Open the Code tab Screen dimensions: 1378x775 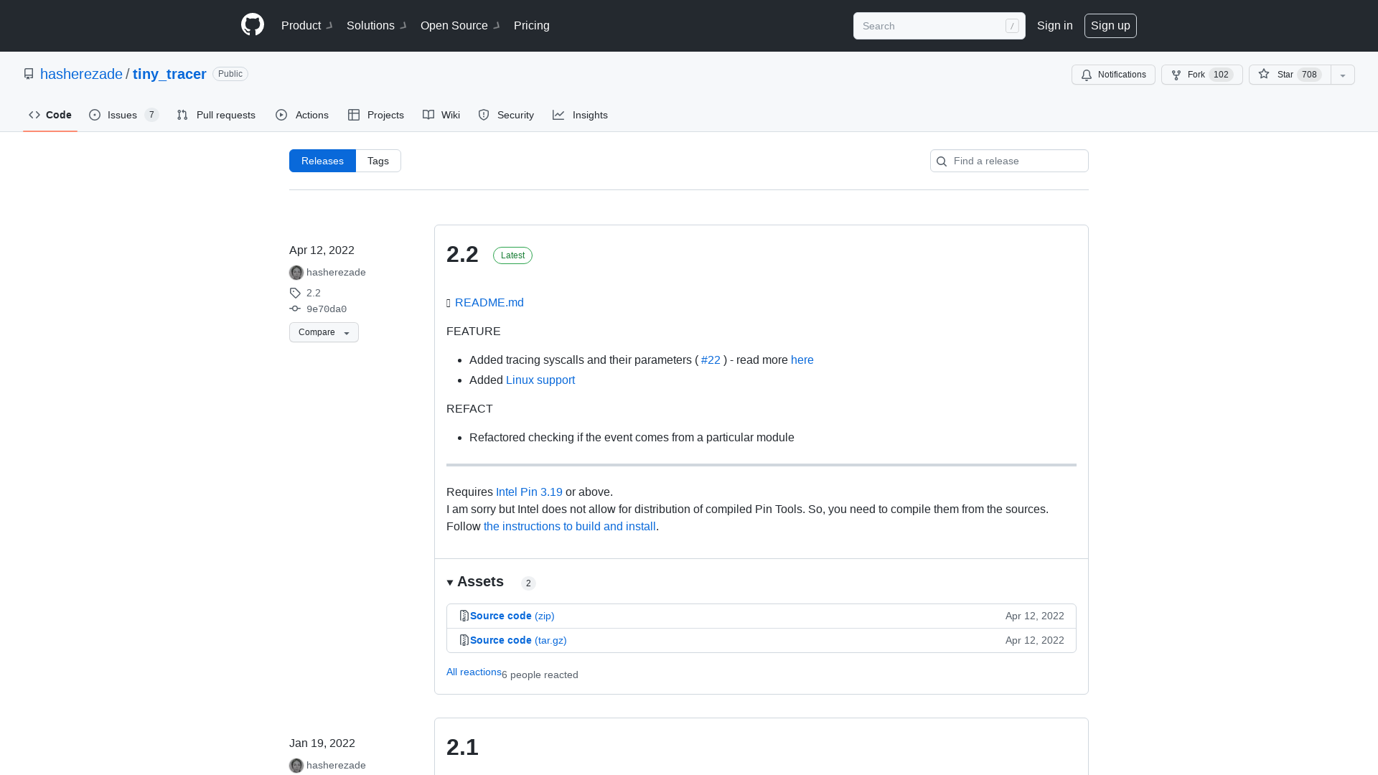pos(50,115)
